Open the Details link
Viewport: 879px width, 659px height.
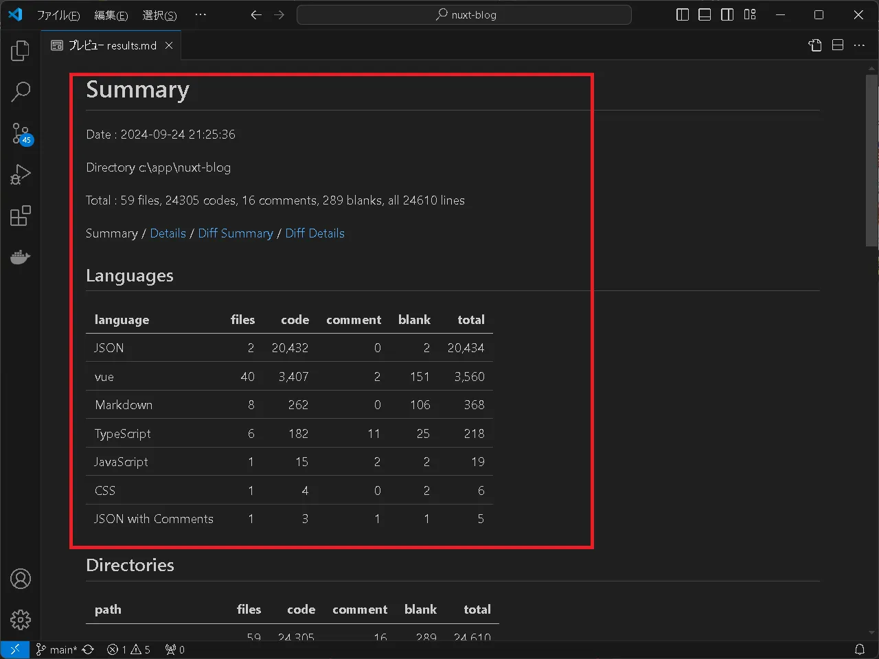click(x=168, y=233)
